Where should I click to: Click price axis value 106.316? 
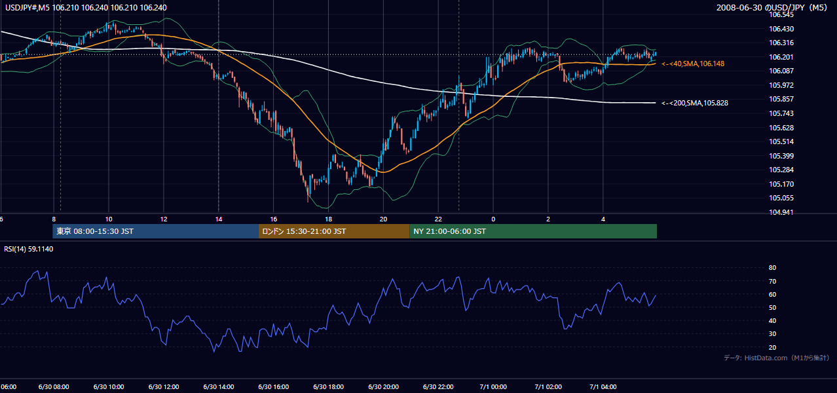[x=781, y=43]
